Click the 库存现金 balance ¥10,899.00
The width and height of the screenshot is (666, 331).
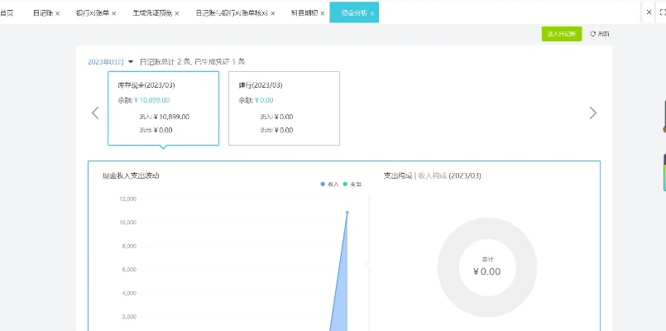tap(152, 100)
